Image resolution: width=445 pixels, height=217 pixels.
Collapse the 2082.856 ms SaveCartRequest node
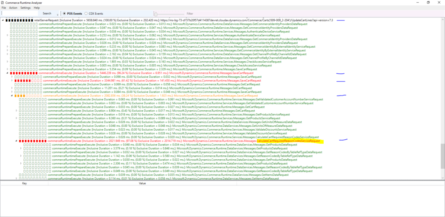[x=12, y=96]
